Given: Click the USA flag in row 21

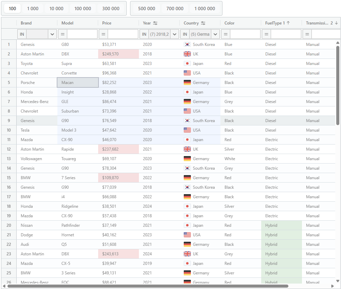Looking at the screenshot, I should click(x=187, y=235).
